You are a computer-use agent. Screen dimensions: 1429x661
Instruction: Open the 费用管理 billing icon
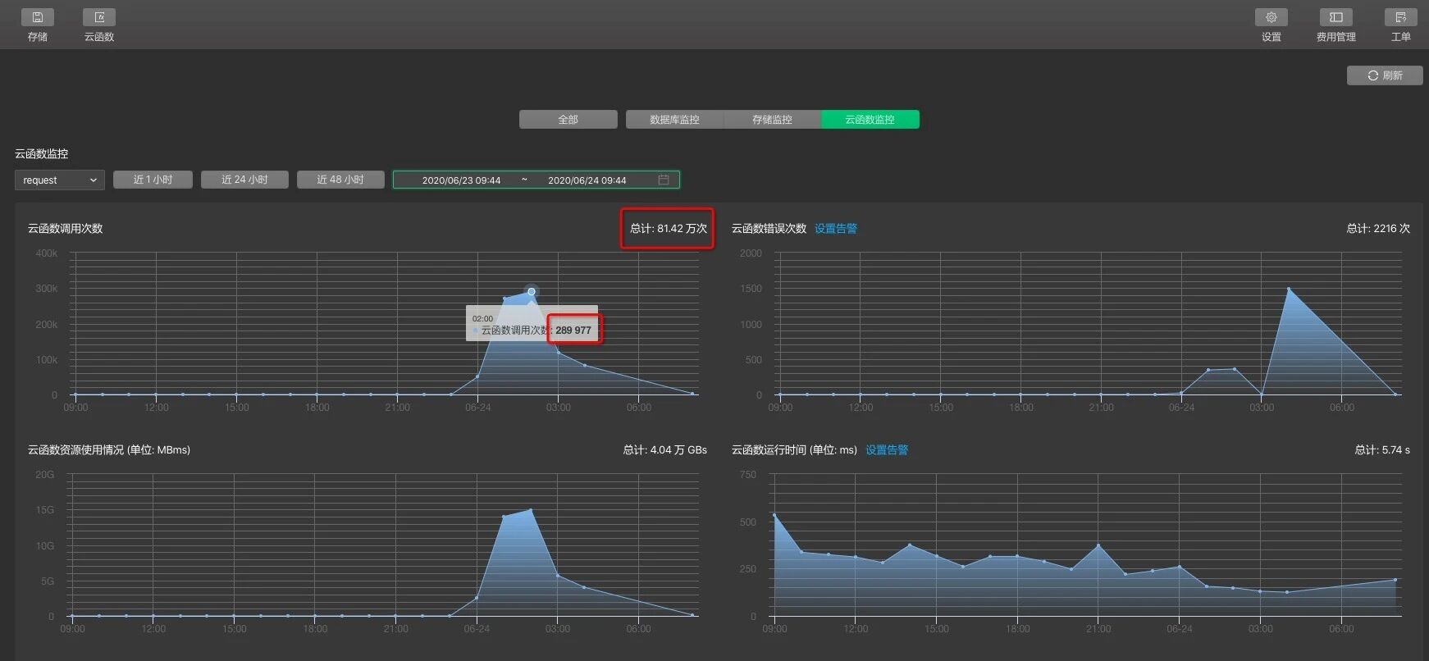tap(1335, 17)
